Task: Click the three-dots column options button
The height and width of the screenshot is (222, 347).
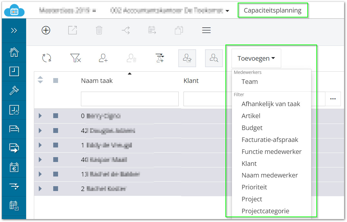Action: pyautogui.click(x=333, y=99)
